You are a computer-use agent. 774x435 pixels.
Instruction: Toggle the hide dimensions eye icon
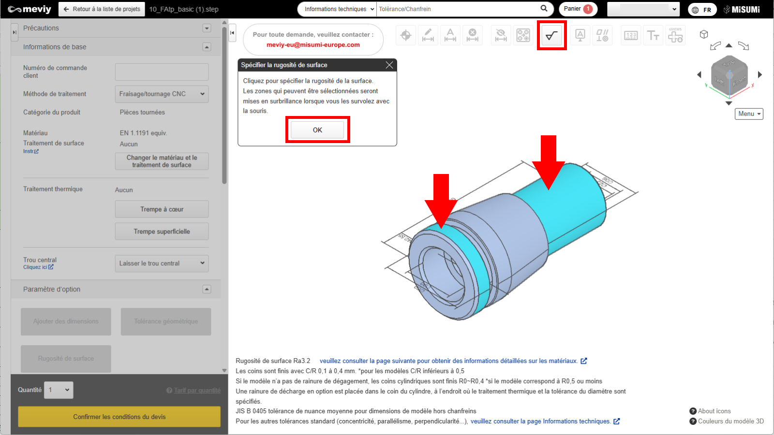click(x=501, y=35)
